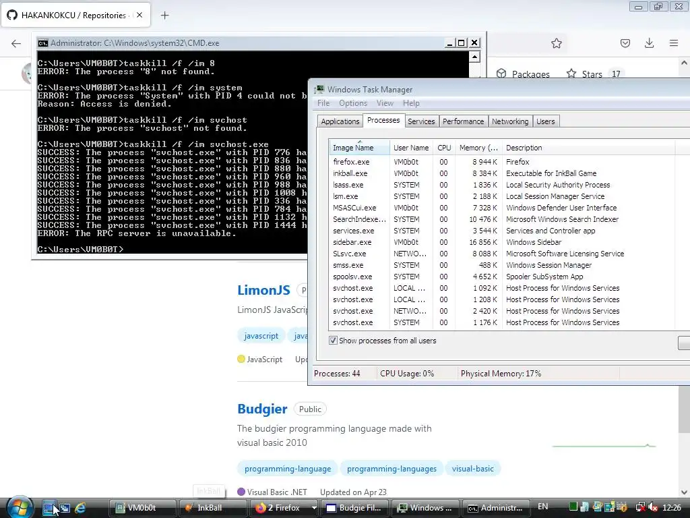The image size is (690, 518).
Task: Select the smss.exe process row
Action: coord(501,264)
